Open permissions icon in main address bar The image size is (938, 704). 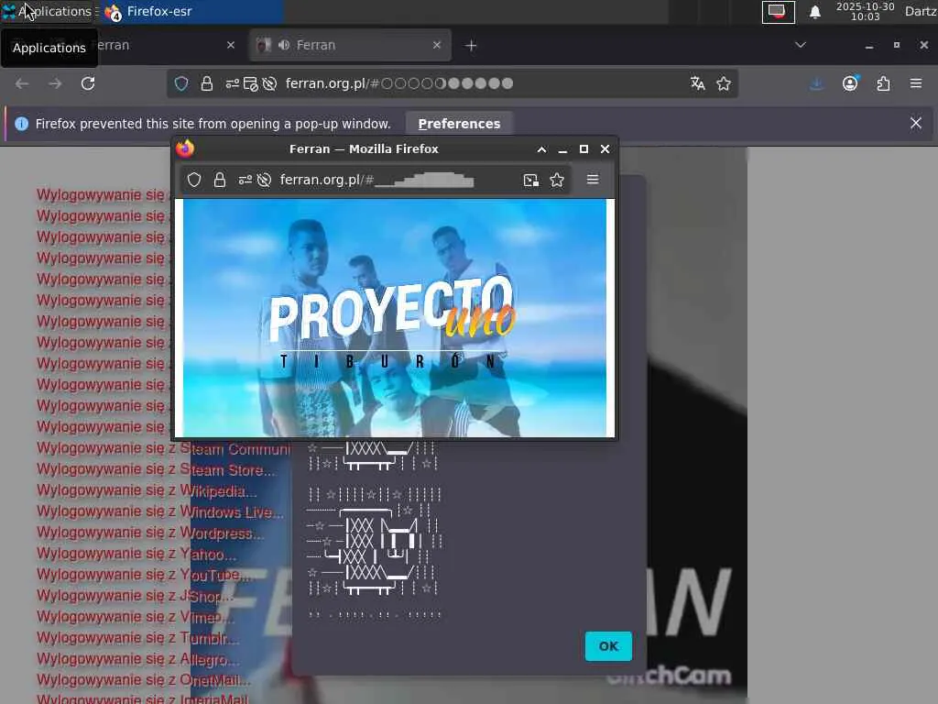(232, 83)
